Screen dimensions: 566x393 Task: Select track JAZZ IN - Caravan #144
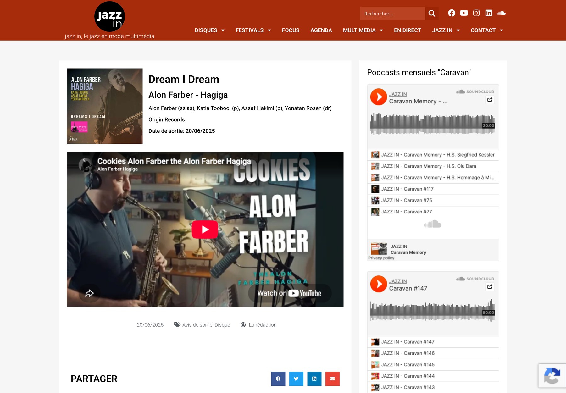pyautogui.click(x=433, y=376)
